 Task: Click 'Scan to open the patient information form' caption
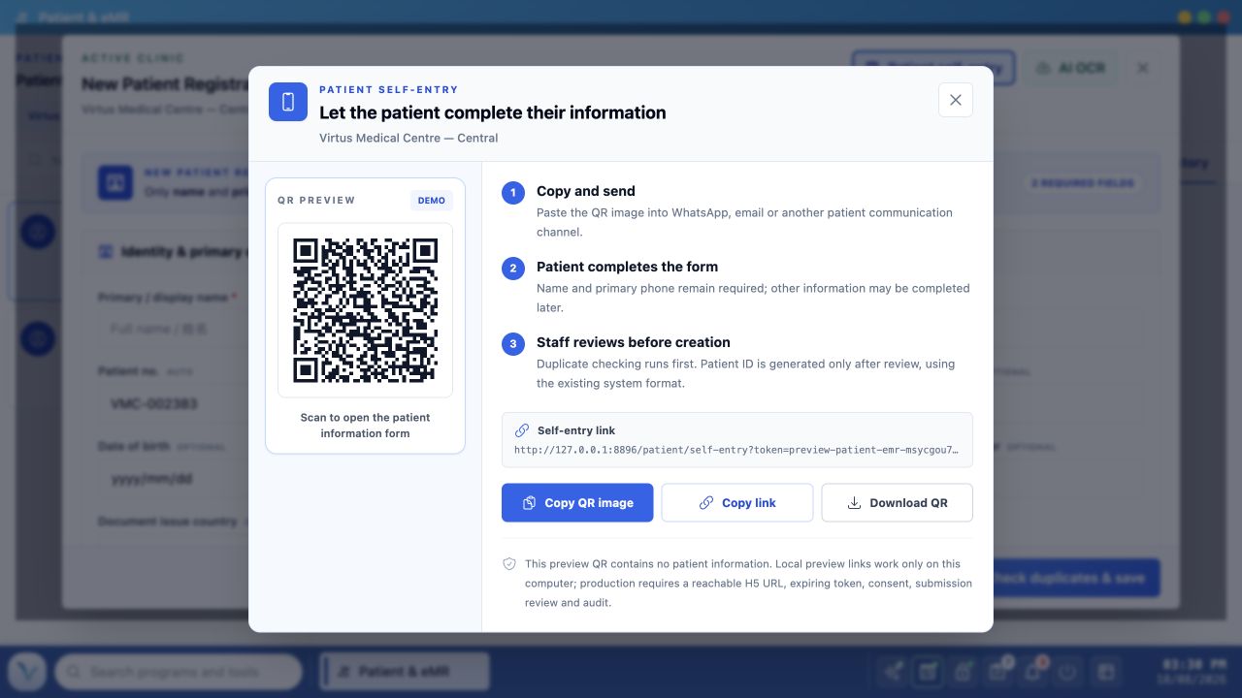click(x=365, y=426)
